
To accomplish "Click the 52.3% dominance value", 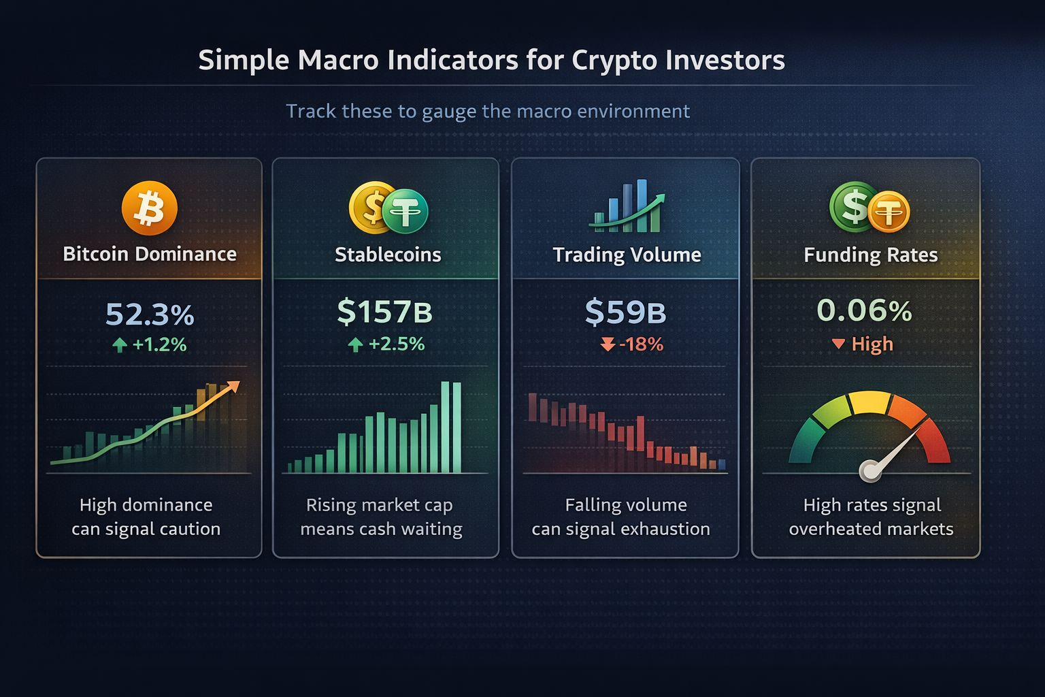I will pos(150,314).
